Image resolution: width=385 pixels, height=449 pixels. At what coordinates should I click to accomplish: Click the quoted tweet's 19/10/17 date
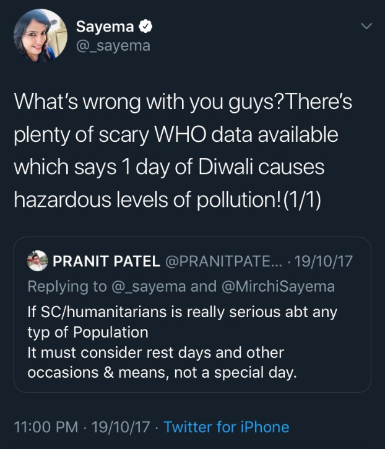(x=323, y=261)
